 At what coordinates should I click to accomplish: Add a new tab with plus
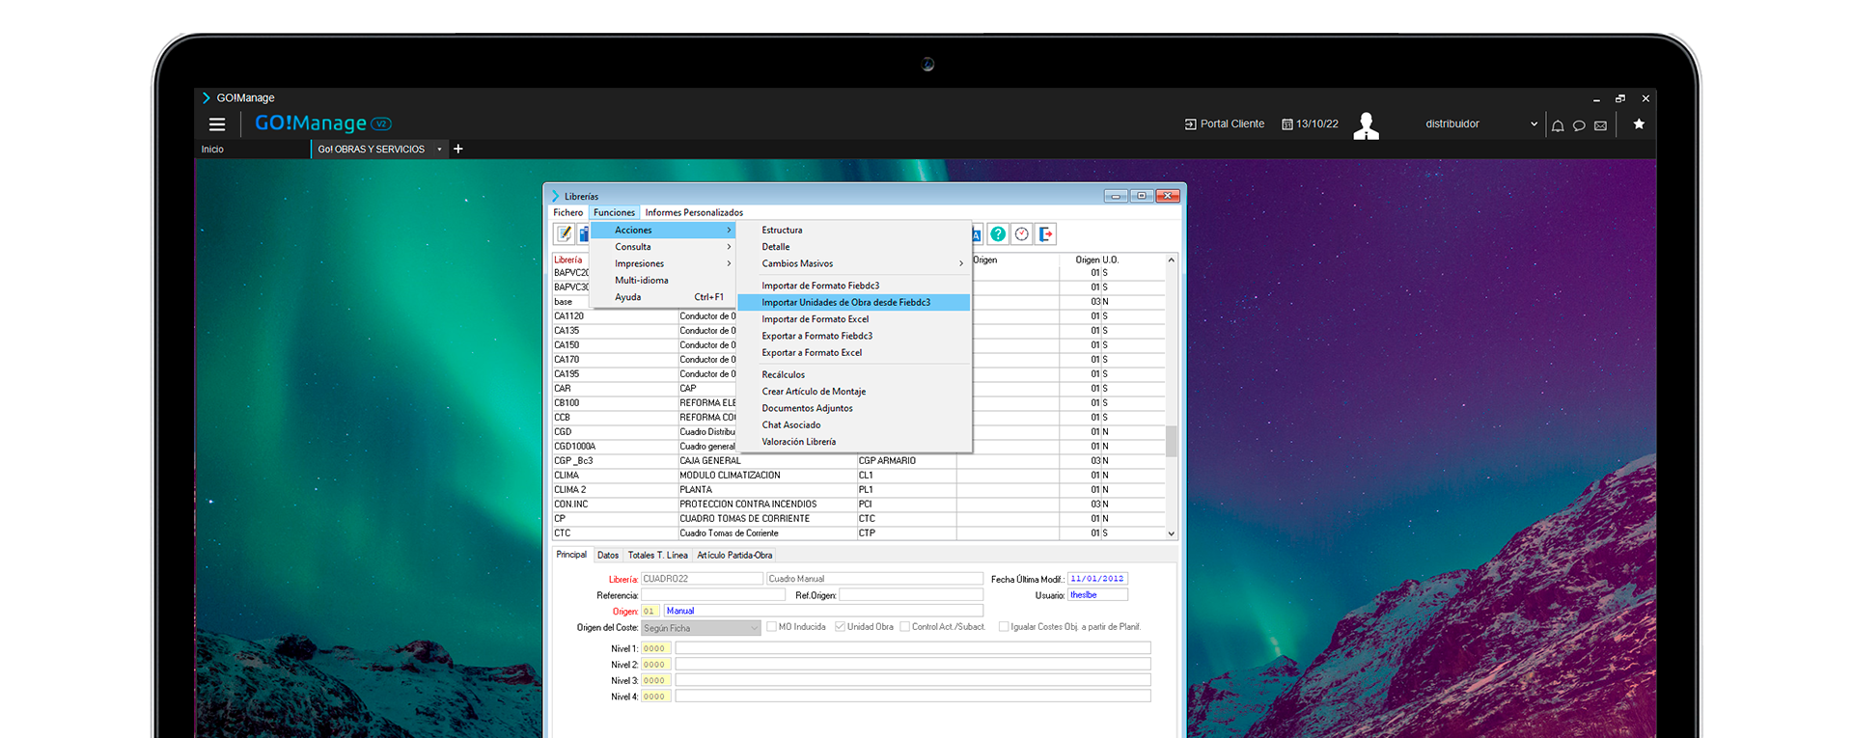coord(458,149)
